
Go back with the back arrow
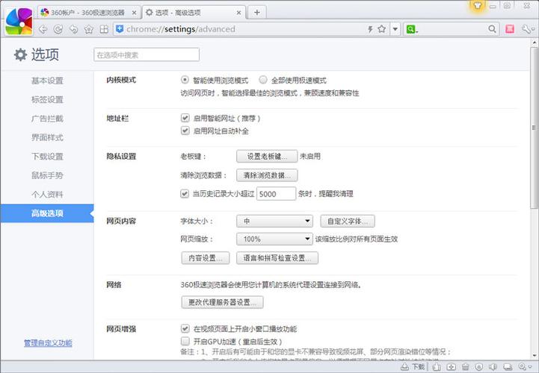[x=43, y=29]
